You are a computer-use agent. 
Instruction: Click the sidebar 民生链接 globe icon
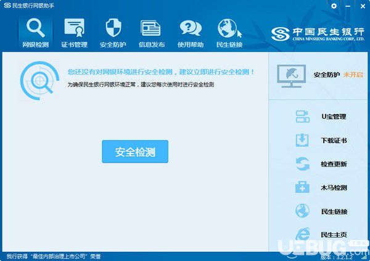(x=302, y=210)
